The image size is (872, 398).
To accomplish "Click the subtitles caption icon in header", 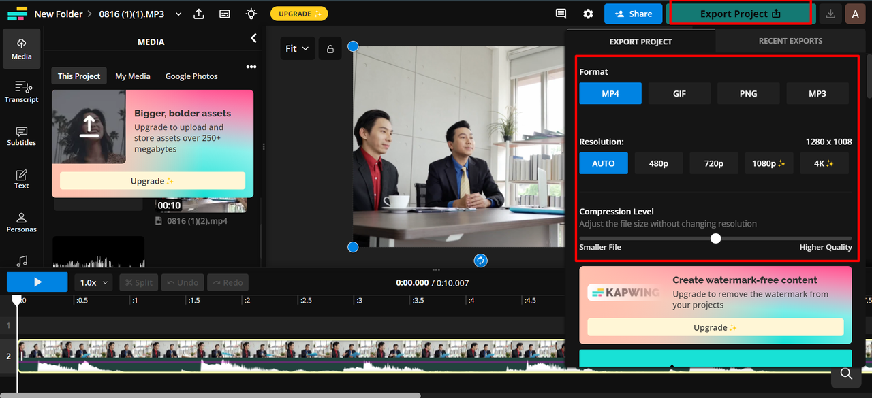I will tap(225, 14).
